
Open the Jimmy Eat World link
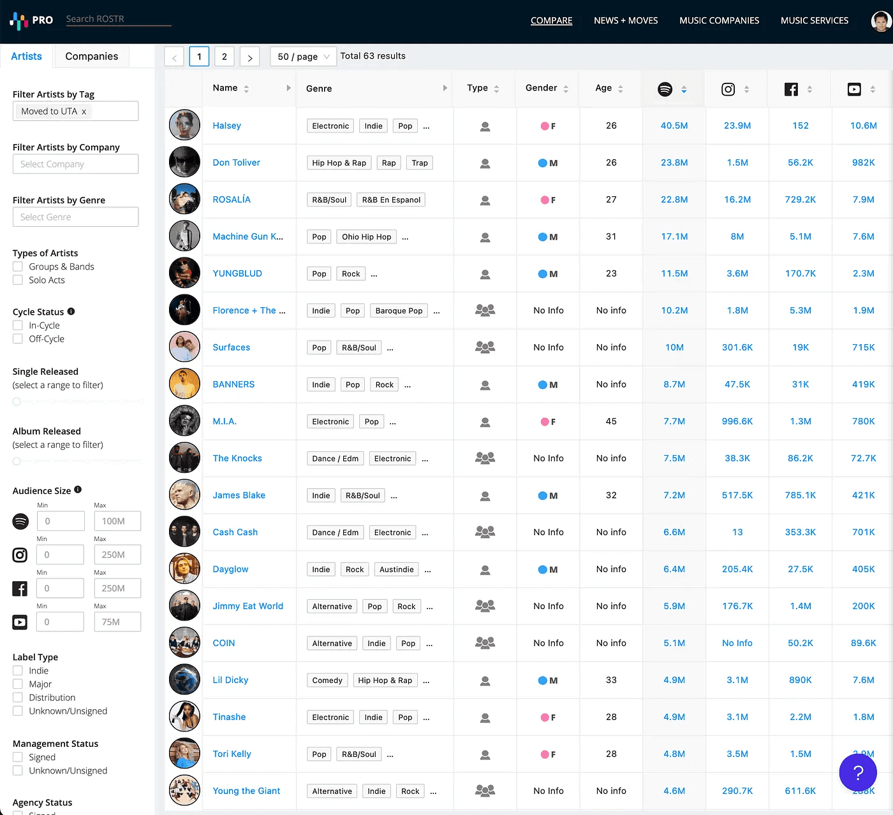click(x=247, y=606)
